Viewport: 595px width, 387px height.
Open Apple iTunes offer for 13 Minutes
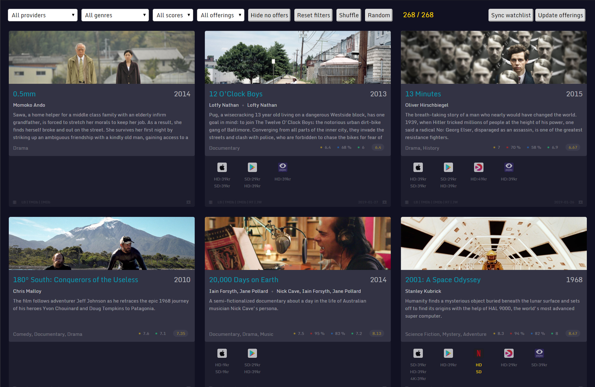(418, 167)
